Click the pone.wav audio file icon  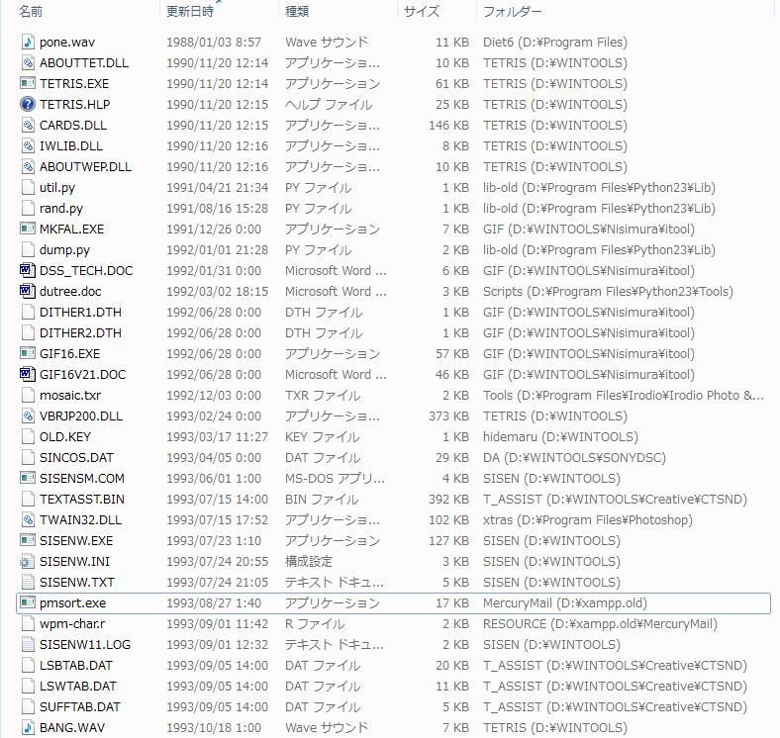click(x=28, y=43)
